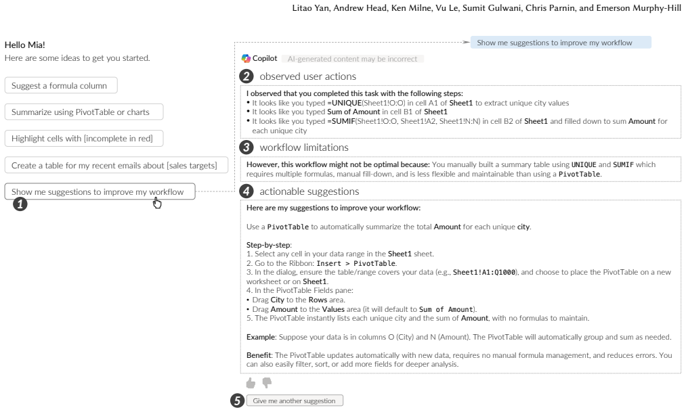Click the numbered marker 4 circle
Image resolution: width=686 pixels, height=412 pixels.
point(246,191)
